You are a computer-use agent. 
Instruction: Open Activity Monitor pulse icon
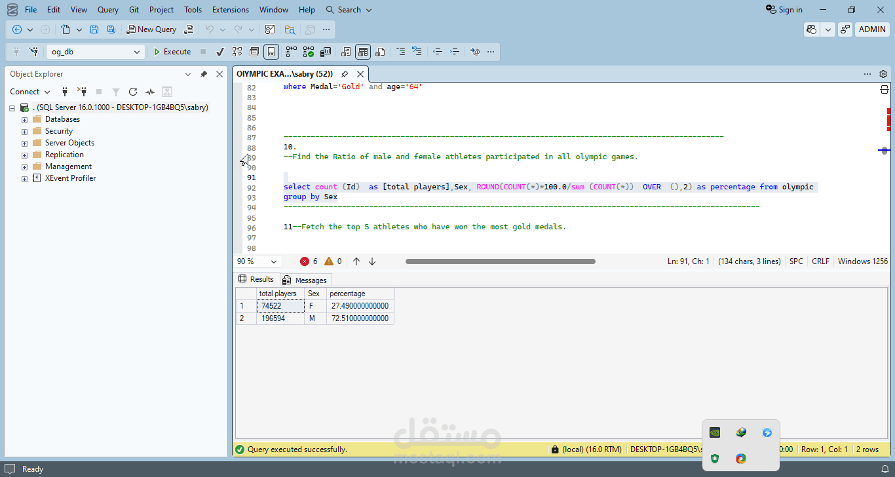[x=150, y=92]
